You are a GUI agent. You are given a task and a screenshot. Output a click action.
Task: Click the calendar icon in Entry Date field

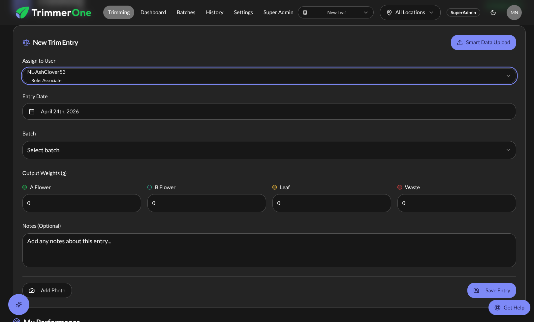click(x=32, y=111)
